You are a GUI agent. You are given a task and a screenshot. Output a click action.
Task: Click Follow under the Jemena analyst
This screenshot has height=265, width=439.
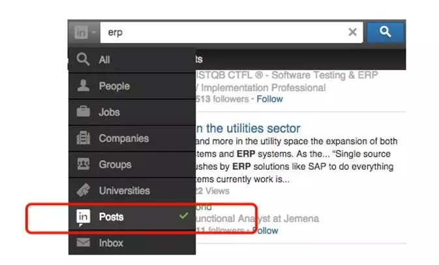click(x=265, y=230)
